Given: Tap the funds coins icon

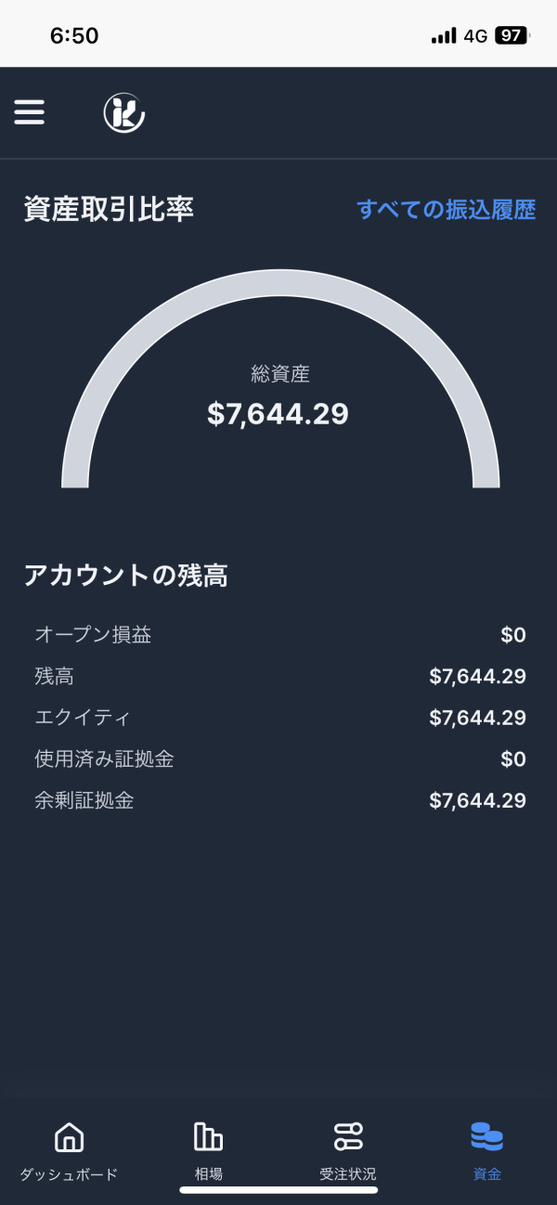Looking at the screenshot, I should click(x=486, y=1136).
